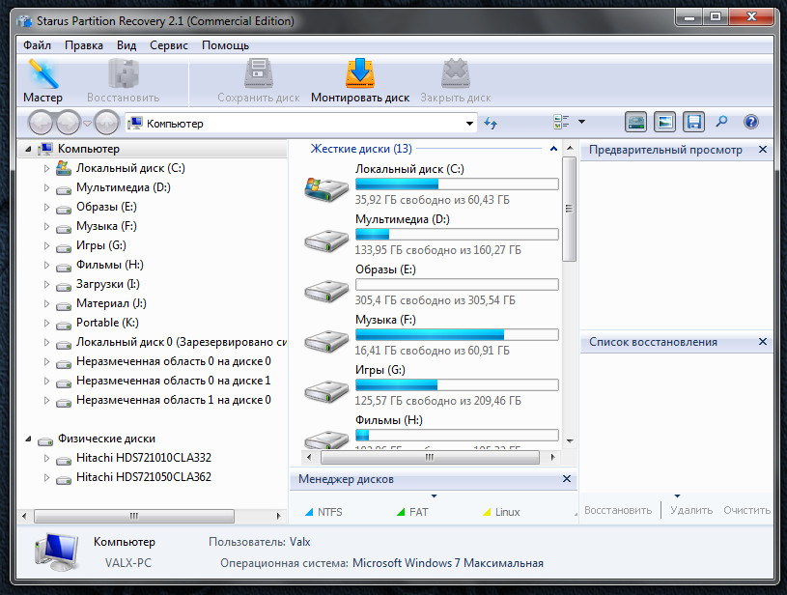787x595 pixels.
Task: Select Образы (E:) in the tree
Action: [106, 207]
